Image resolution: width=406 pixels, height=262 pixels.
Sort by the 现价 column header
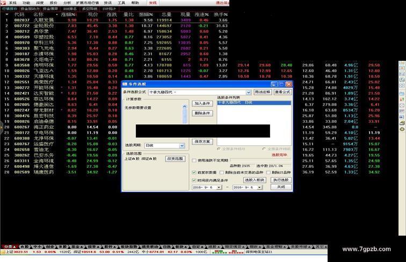pos(93,15)
